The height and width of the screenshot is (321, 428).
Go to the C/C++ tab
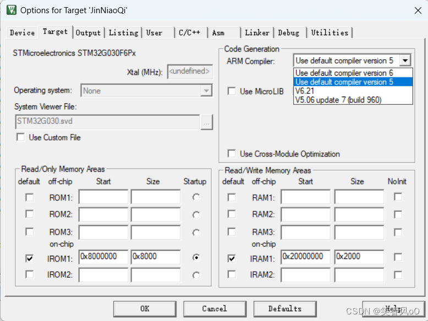[190, 33]
